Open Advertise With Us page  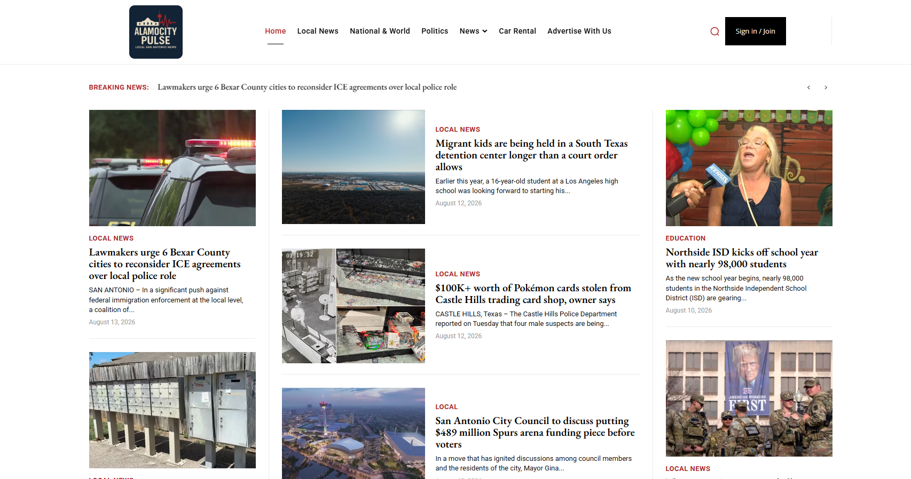pyautogui.click(x=579, y=31)
